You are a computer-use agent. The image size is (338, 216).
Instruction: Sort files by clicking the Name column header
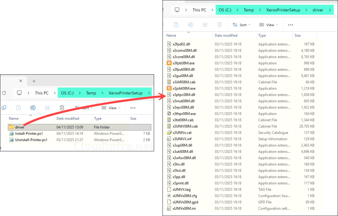point(171,35)
